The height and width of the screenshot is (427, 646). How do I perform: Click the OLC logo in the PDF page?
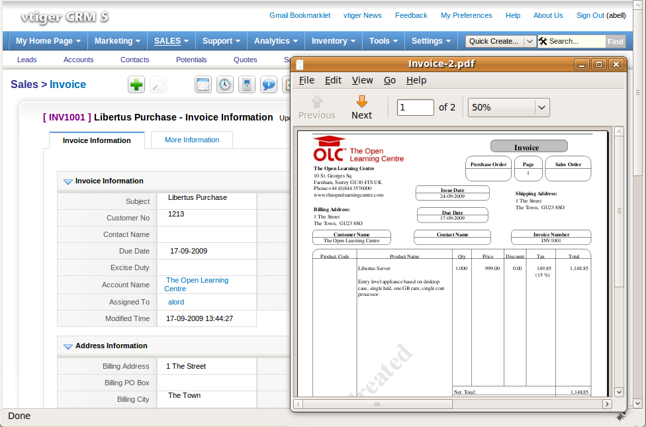[x=358, y=149]
